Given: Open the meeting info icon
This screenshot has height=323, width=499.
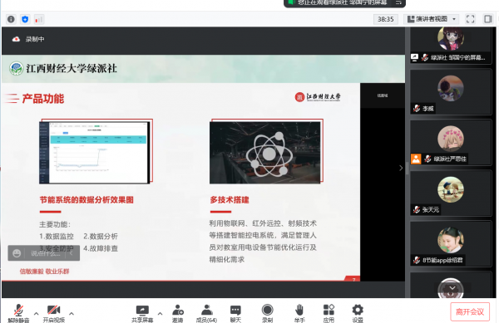Looking at the screenshot, I should tap(11, 19).
